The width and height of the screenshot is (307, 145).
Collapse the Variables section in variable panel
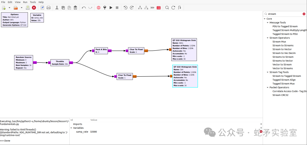[x=71, y=128]
